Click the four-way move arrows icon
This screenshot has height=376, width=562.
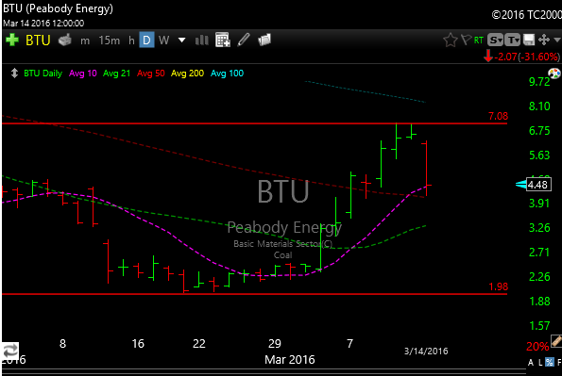544,40
